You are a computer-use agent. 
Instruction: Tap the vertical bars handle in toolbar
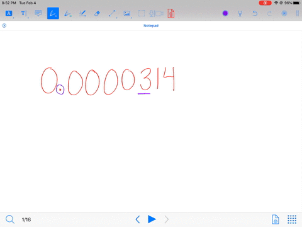pyautogui.click(x=298, y=13)
